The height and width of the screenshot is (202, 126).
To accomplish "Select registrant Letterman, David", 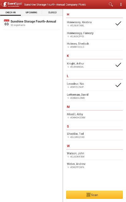I will pyautogui.click(x=94, y=96).
